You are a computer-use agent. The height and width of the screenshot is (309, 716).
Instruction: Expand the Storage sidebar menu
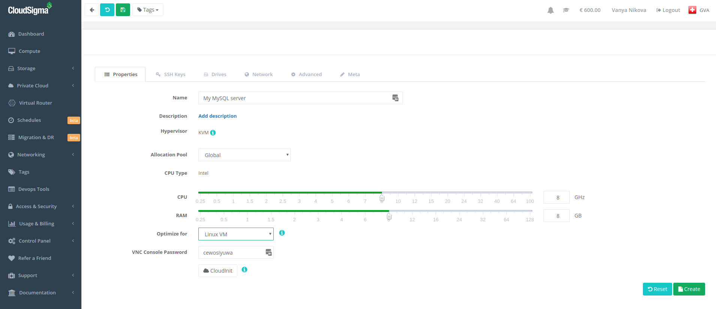click(x=40, y=68)
